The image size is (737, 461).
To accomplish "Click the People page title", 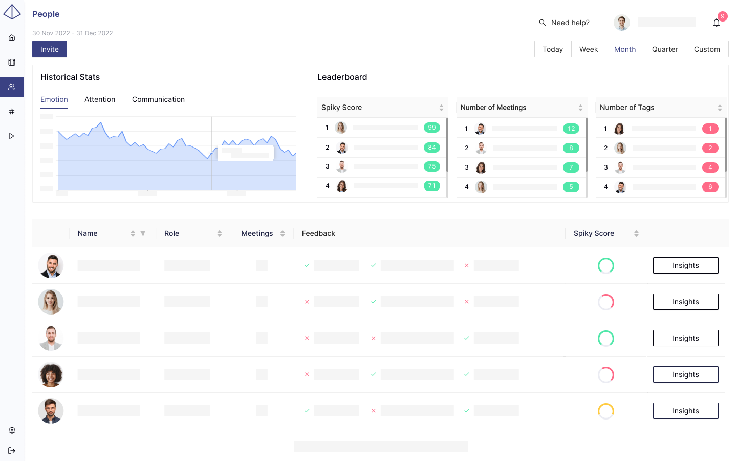I will pyautogui.click(x=46, y=14).
